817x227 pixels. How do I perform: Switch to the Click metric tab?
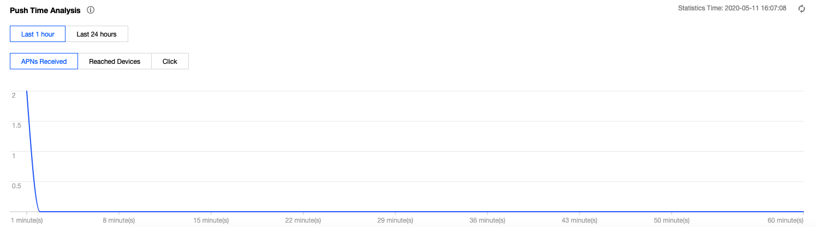[x=170, y=61]
